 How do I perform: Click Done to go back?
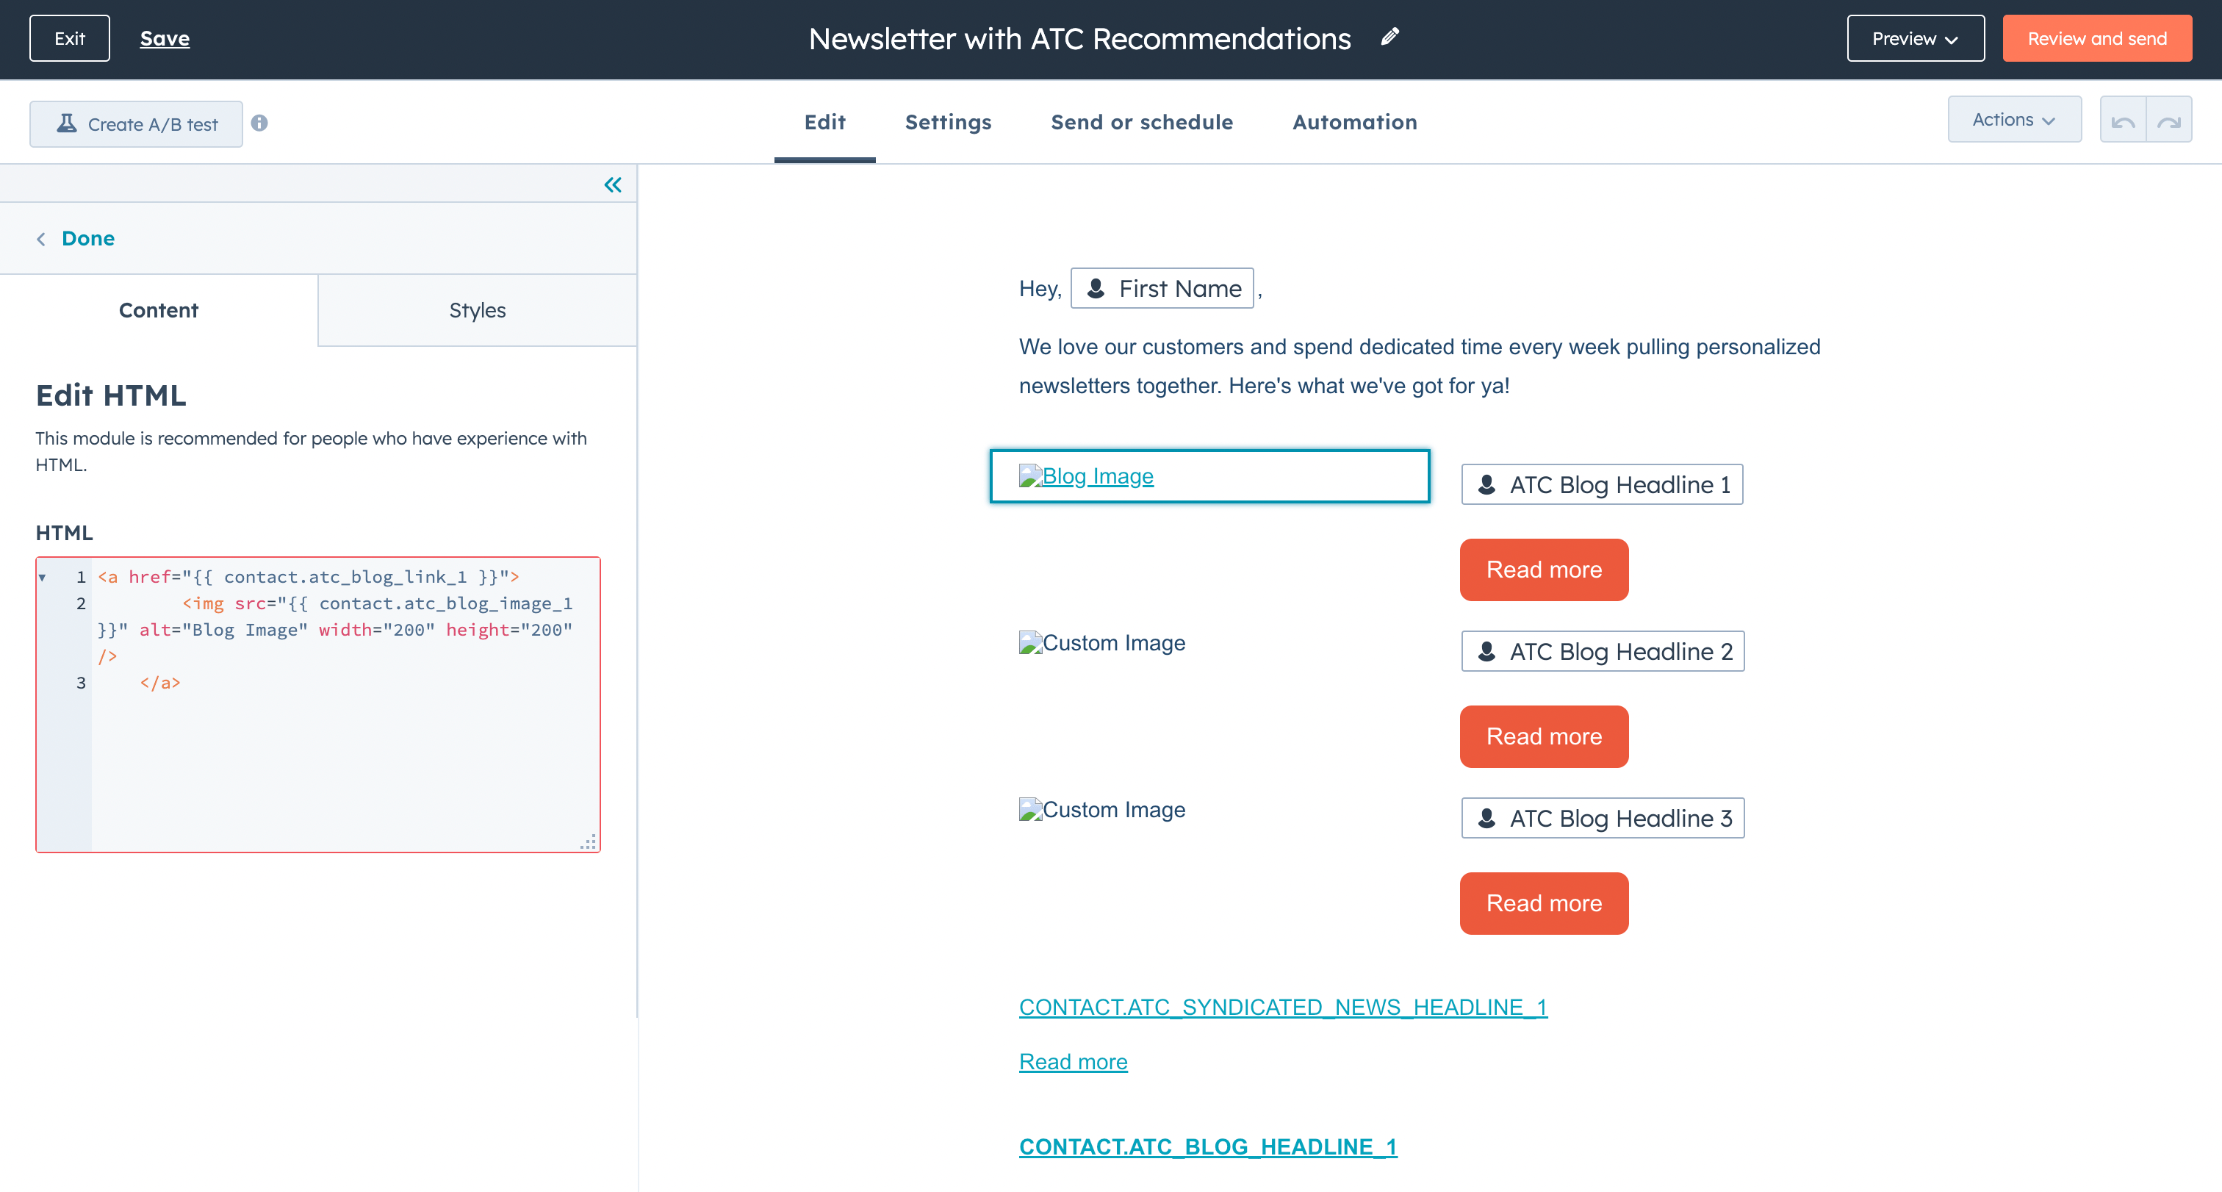87,238
